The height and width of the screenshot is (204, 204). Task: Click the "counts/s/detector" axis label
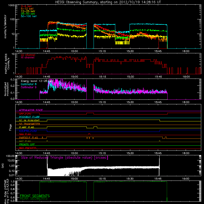click(x=5, y=27)
